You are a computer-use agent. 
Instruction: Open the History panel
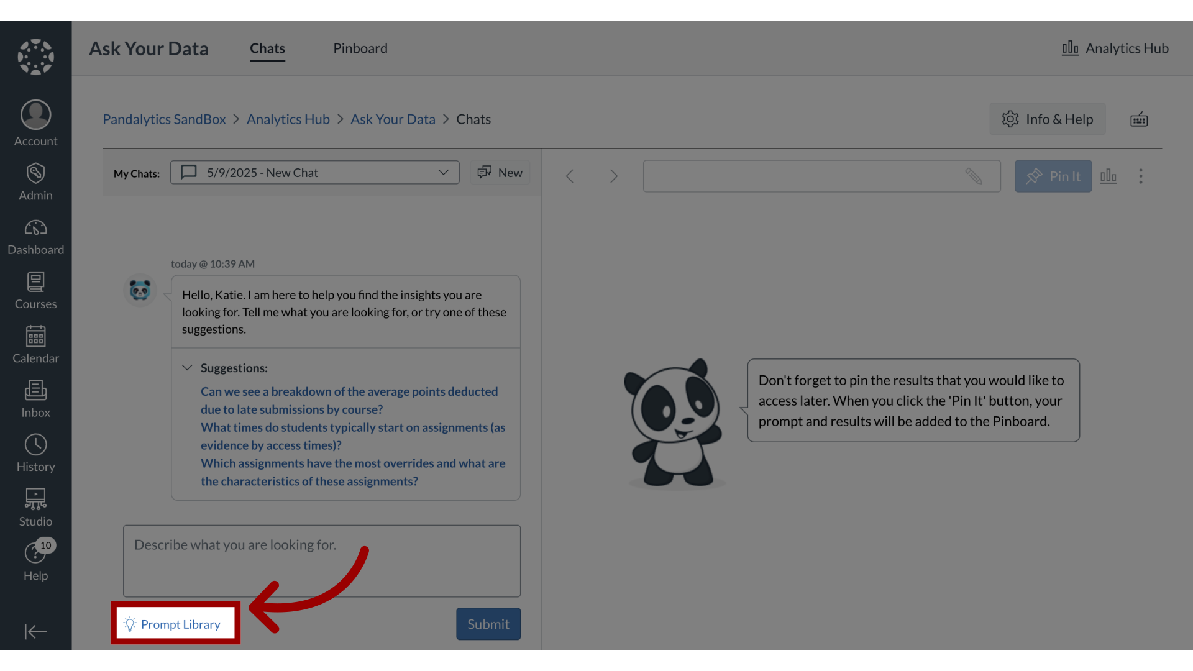pos(35,454)
